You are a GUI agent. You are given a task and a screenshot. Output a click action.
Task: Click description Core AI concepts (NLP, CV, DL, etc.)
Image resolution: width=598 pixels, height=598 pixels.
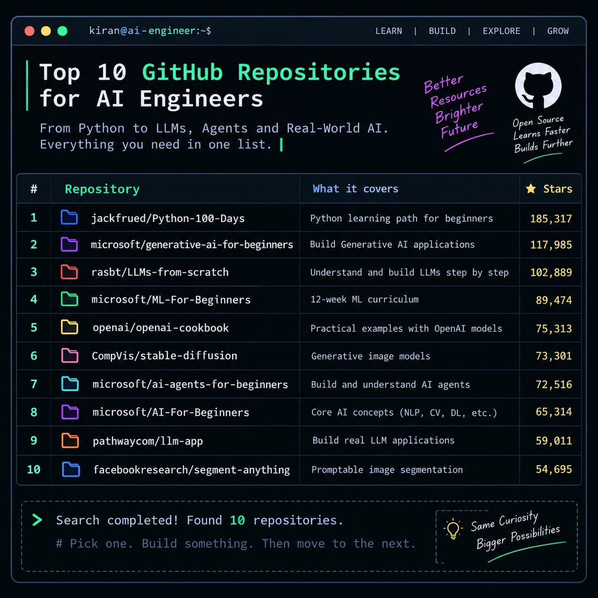click(404, 413)
